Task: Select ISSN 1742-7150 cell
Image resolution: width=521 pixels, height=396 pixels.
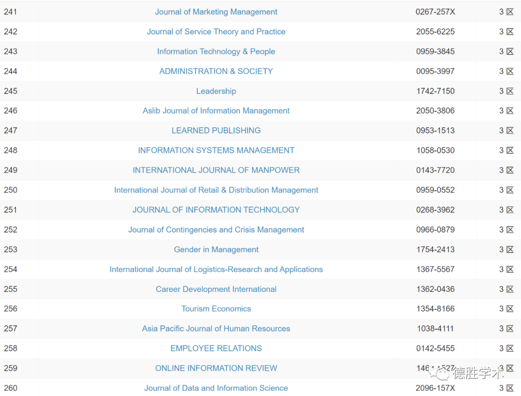Action: click(x=435, y=91)
